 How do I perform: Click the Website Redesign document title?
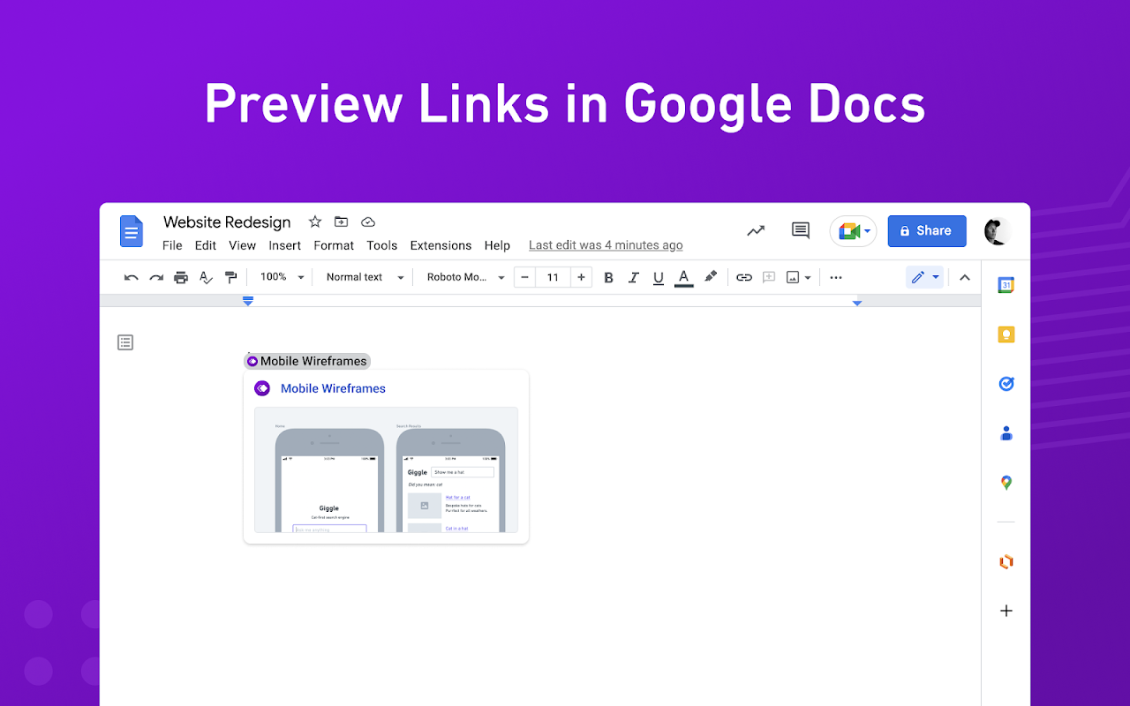[227, 222]
